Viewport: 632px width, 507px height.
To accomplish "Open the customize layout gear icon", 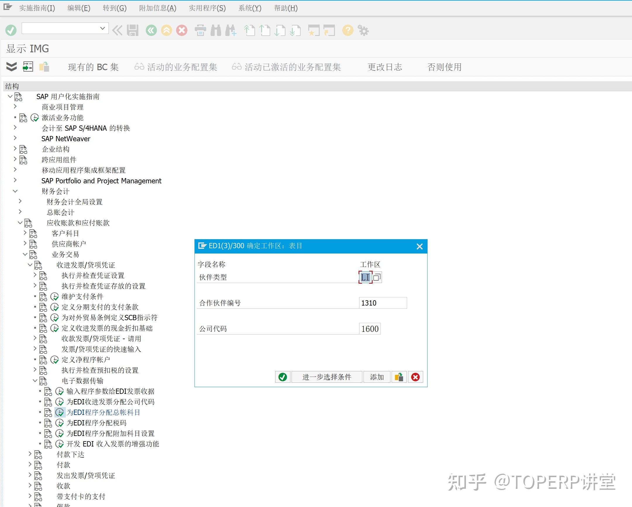I will pyautogui.click(x=363, y=30).
